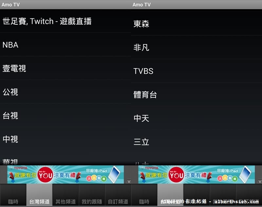The width and height of the screenshot is (262, 207).
Task: Open Toyota ad banner in left screen
Action: [x=65, y=175]
